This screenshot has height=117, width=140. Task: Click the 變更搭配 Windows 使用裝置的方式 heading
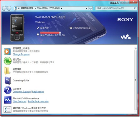[x=29, y=108]
